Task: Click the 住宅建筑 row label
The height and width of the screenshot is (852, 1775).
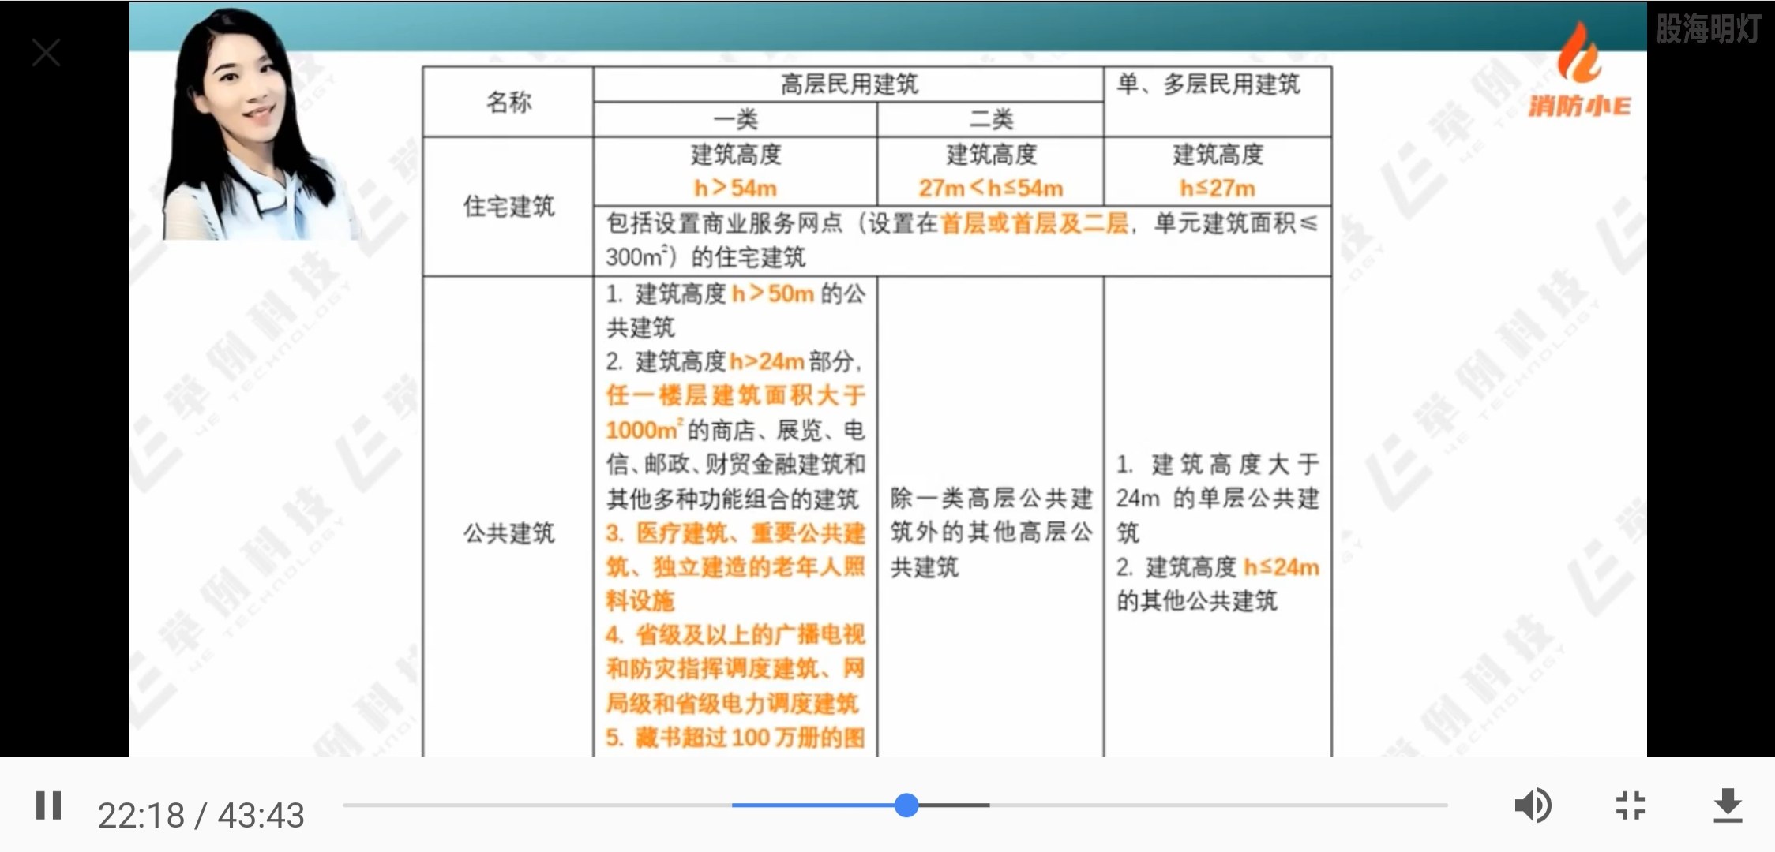Action: point(508,207)
